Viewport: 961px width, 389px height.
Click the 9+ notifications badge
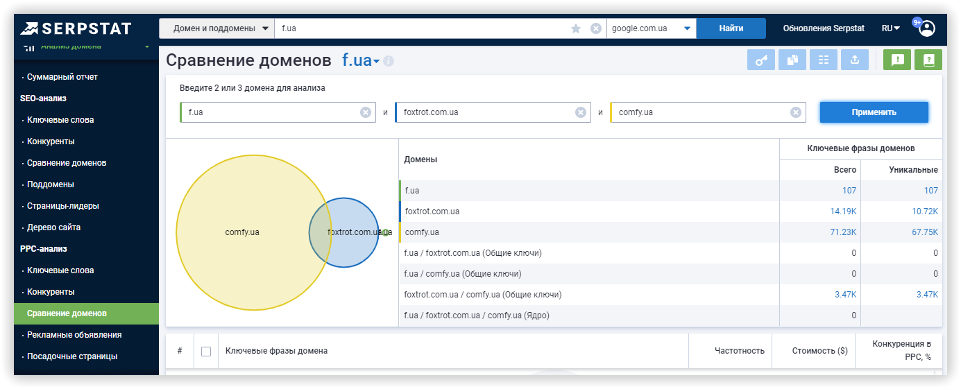point(917,22)
